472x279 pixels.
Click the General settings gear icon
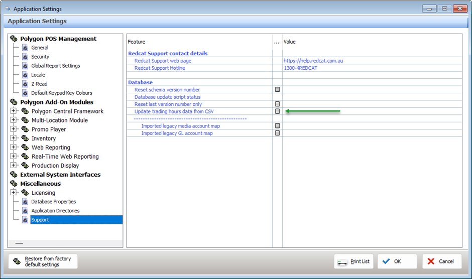tap(25, 48)
